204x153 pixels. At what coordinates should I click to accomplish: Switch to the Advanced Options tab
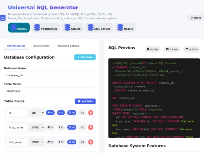68,46
